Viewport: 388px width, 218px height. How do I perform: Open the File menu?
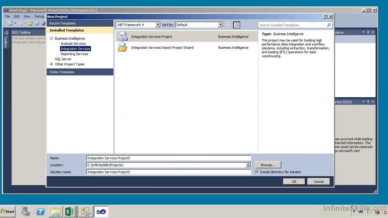pyautogui.click(x=7, y=16)
